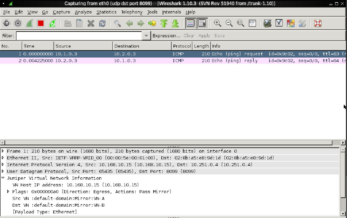Reset zoom to 100% with 1:1 icon
Screen dimensions: 347x218
(x=241, y=23)
